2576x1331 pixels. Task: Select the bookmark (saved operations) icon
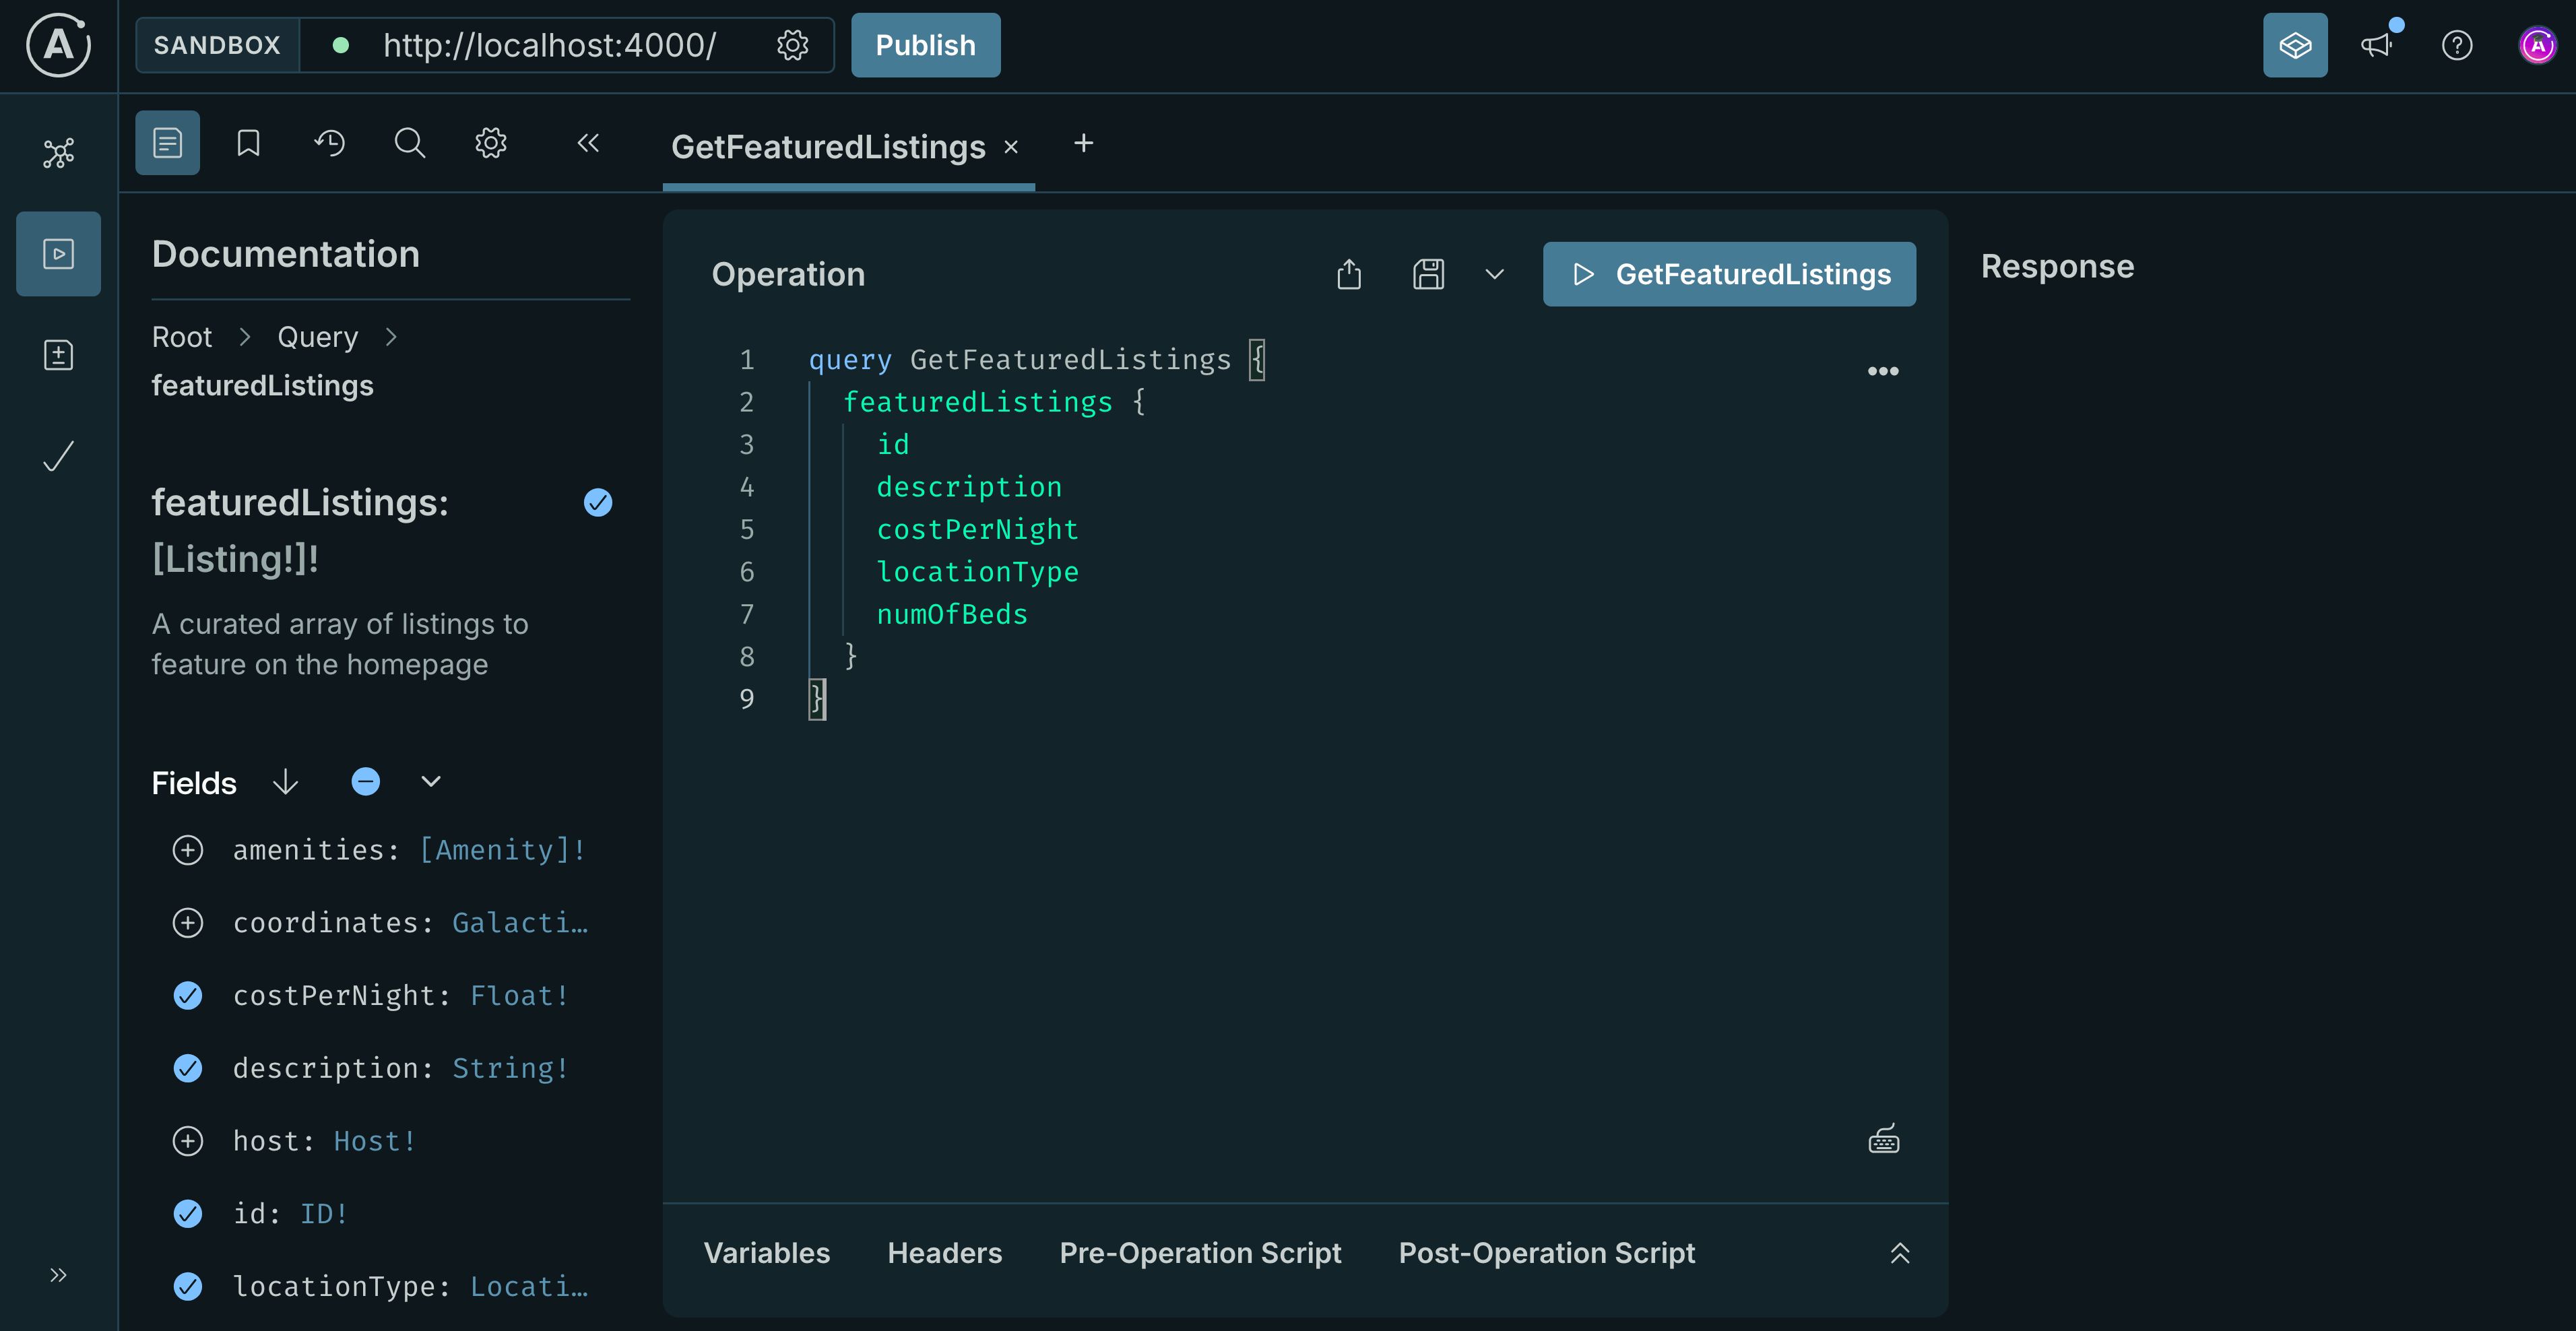click(x=247, y=142)
